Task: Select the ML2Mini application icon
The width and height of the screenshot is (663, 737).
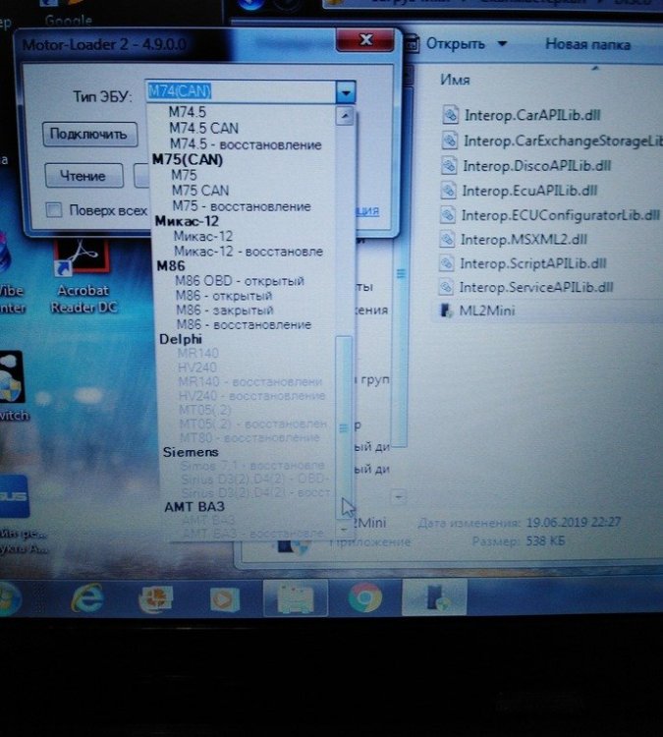Action: (444, 311)
